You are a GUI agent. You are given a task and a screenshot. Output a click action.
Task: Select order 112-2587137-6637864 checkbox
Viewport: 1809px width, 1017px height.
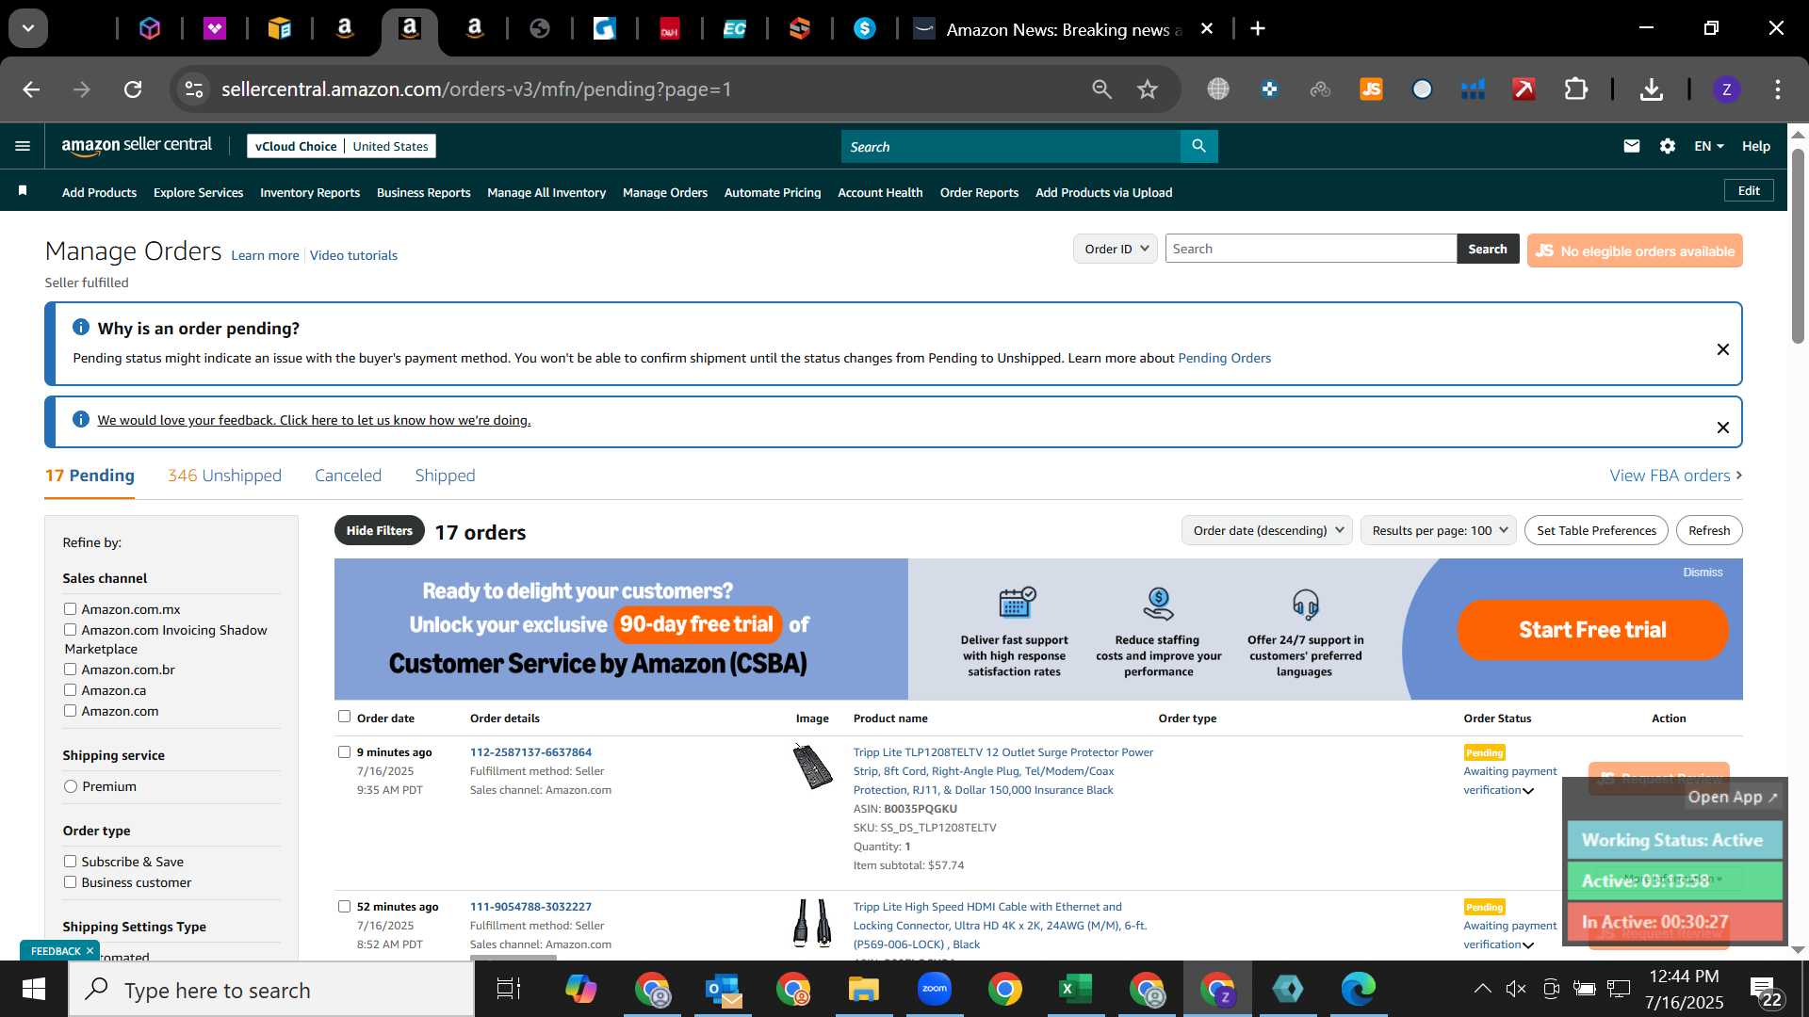[344, 751]
